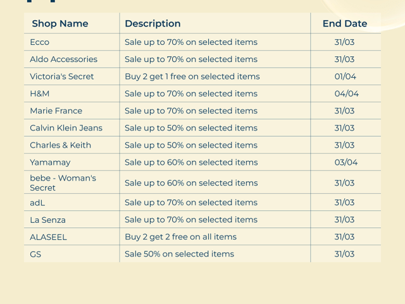405x304 pixels.
Task: Click the End Date column header
Action: click(x=345, y=23)
